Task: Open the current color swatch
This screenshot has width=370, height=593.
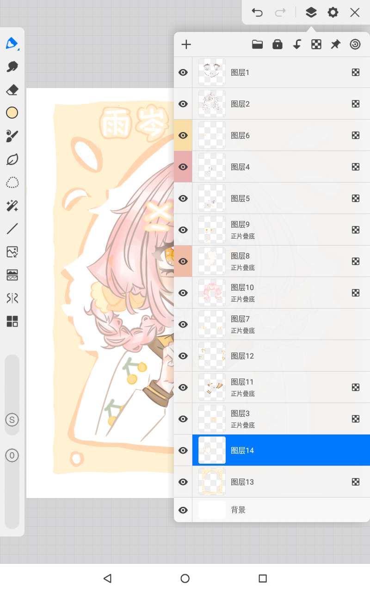Action: pyautogui.click(x=12, y=113)
